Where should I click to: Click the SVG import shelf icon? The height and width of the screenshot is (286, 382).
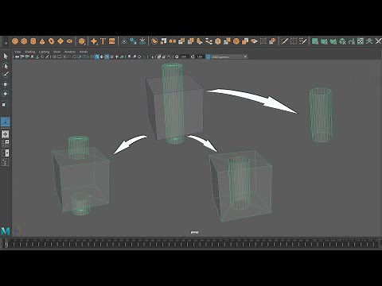(112, 41)
